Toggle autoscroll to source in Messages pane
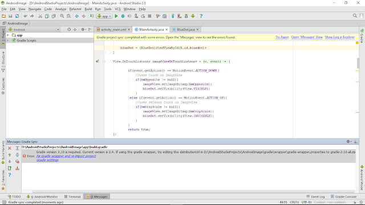The image size is (365, 205). tap(17, 168)
